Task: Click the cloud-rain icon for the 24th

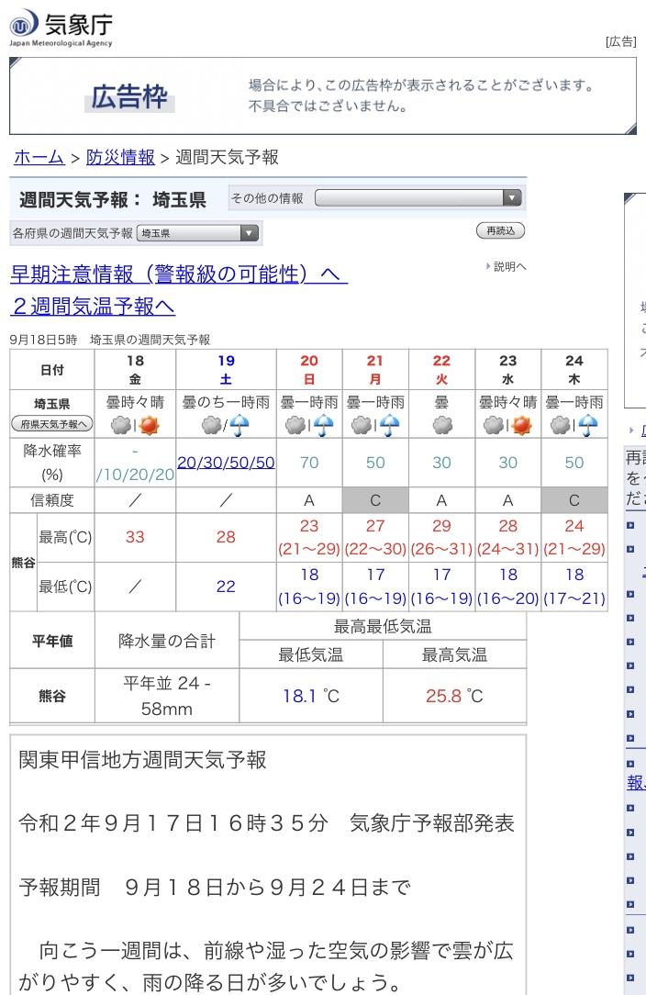Action: [x=574, y=425]
